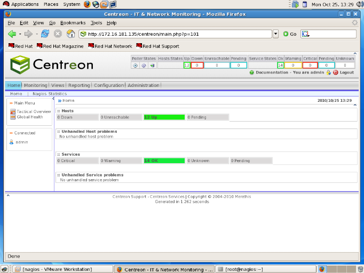
Task: Open the Red Hat Magazine bookmark
Action: pos(60,46)
